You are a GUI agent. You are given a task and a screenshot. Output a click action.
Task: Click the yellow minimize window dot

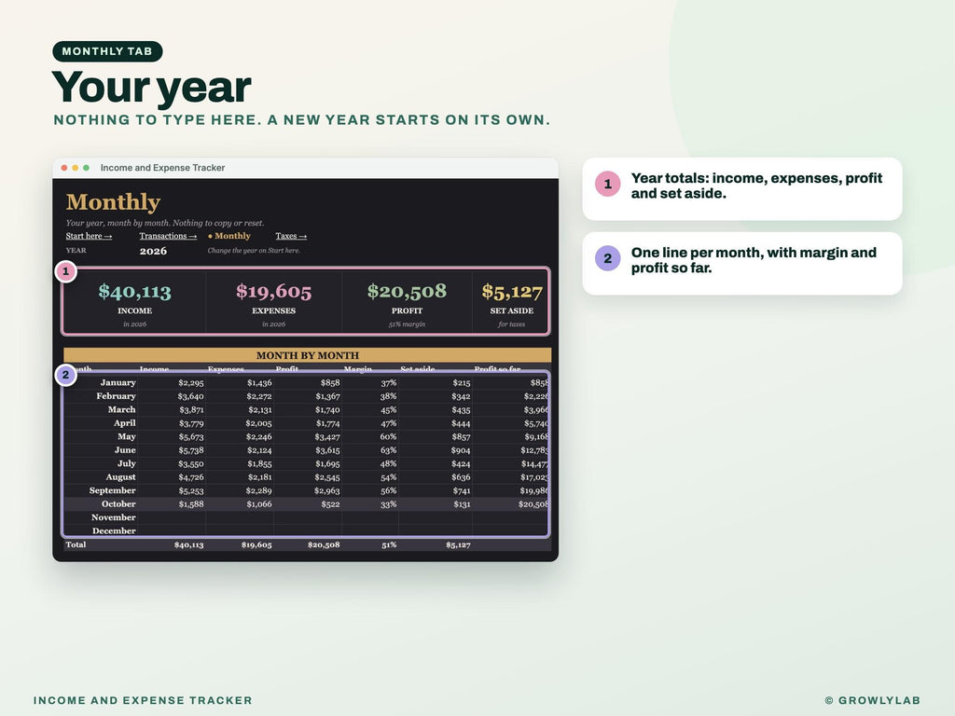click(x=75, y=168)
